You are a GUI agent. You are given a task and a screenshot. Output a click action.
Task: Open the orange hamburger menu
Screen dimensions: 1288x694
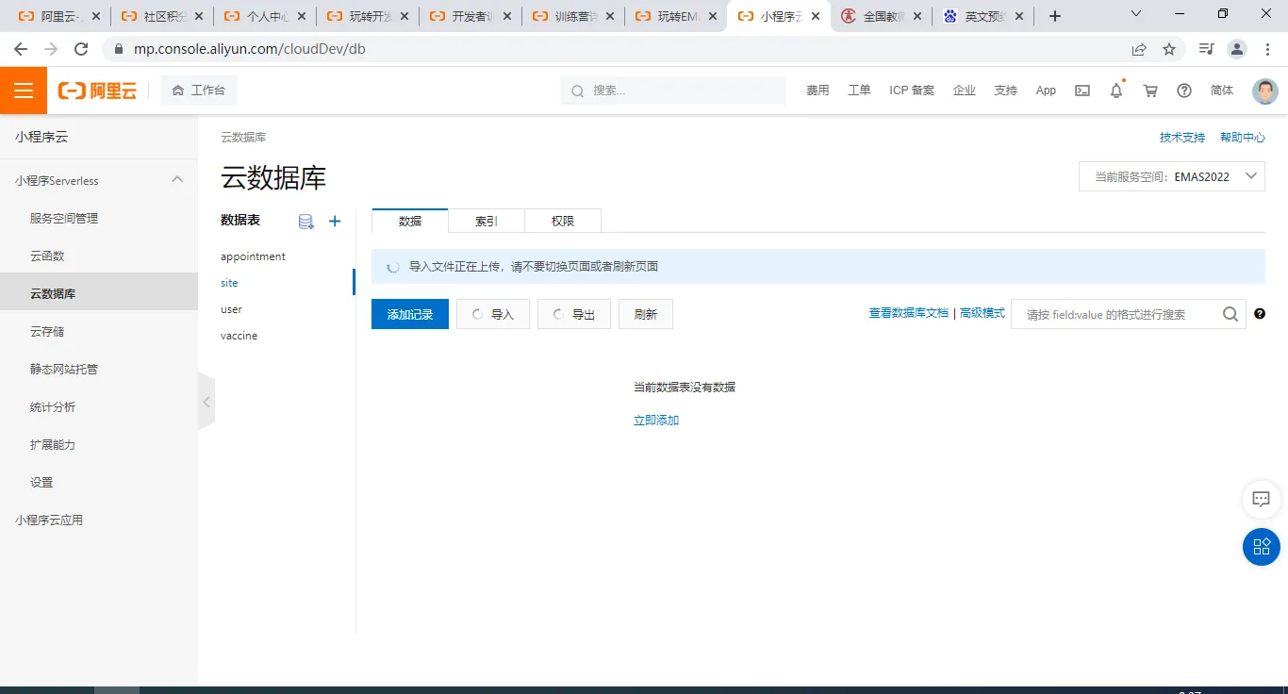[x=24, y=91]
